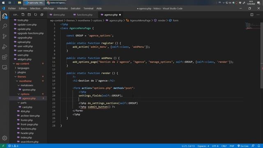Open the Terminal menu
The height and width of the screenshot is (148, 263).
[88, 8]
